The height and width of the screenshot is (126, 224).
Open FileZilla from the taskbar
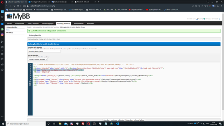(x=83, y=124)
